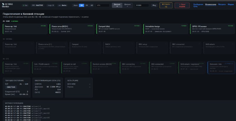Screen dimensions: 236x121
Task: Click the Ping button
Action: 154,5
